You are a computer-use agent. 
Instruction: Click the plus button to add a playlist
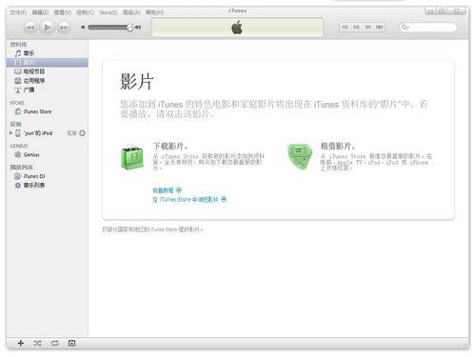click(x=21, y=343)
